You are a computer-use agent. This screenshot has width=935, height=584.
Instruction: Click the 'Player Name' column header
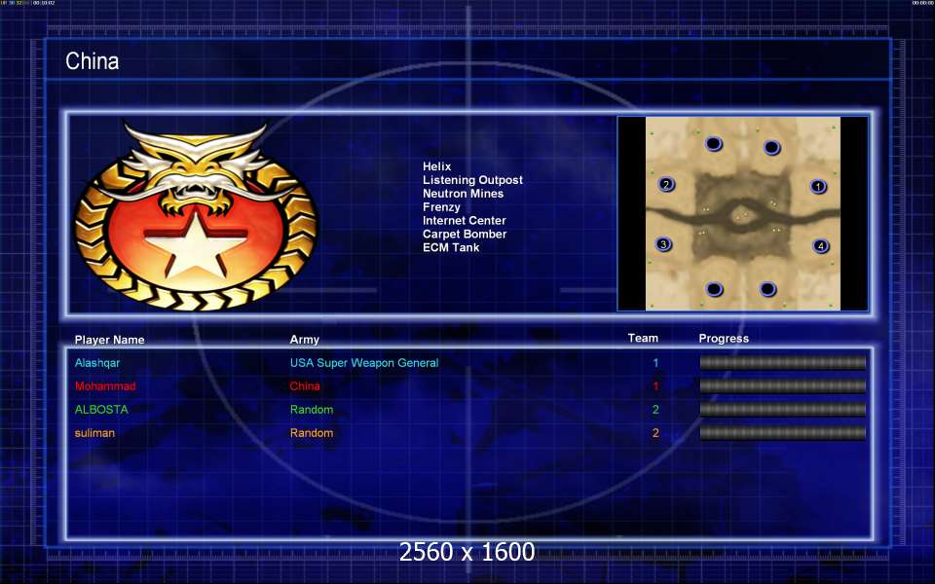point(110,340)
